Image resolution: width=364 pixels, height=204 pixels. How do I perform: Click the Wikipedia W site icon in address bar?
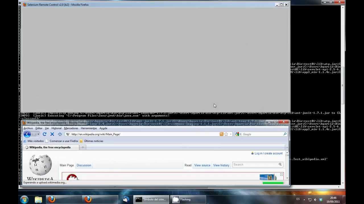click(68, 134)
